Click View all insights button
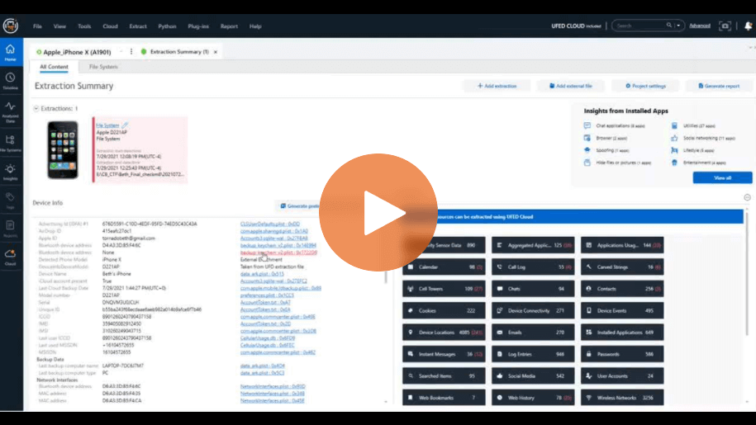This screenshot has height=425, width=756. [x=722, y=177]
